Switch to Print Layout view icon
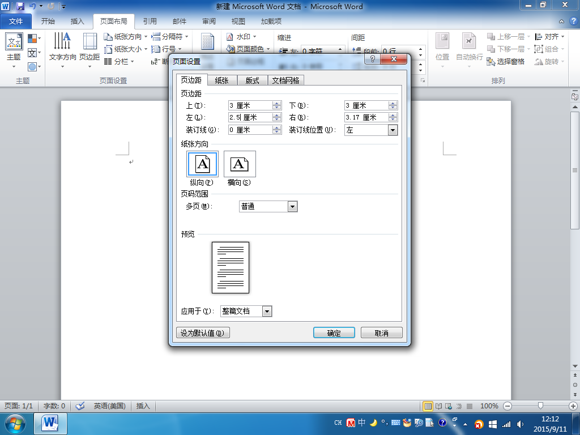This screenshot has width=580, height=435. click(428, 406)
